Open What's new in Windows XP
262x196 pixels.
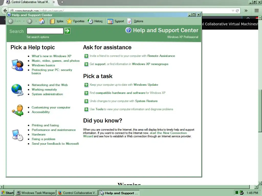tap(51, 56)
